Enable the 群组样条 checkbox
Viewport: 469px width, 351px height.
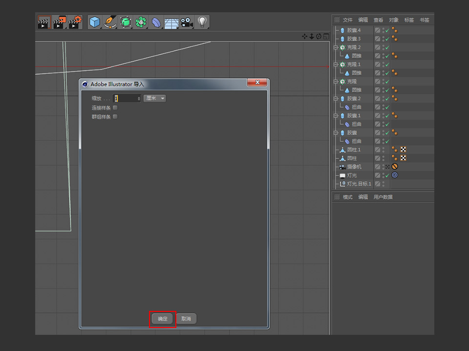115,116
